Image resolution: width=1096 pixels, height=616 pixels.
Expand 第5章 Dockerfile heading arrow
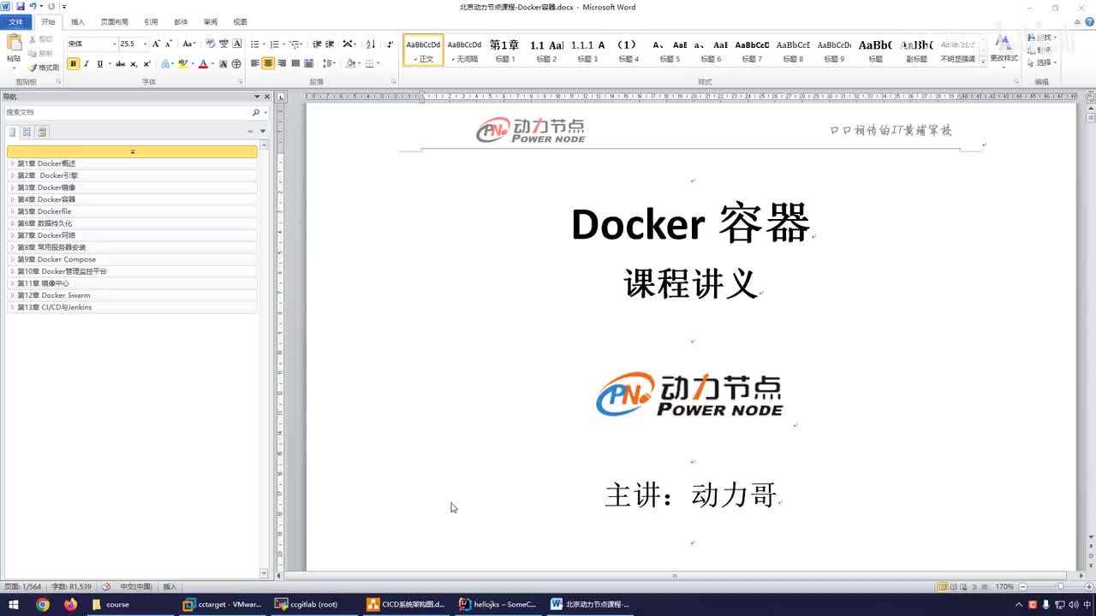coord(12,211)
